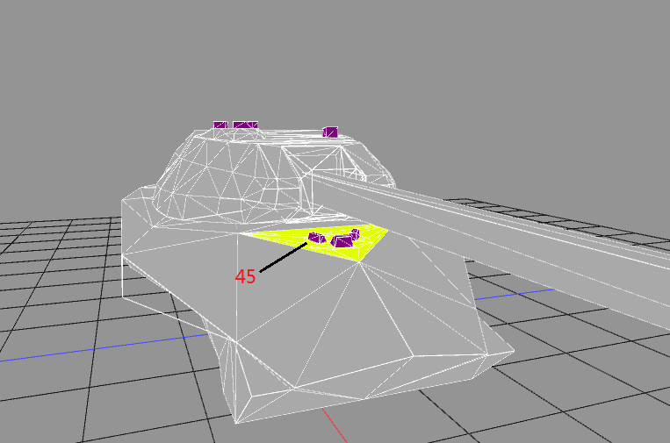Pick small rightmost purple block on yellow plate
The width and height of the screenshot is (670, 443).
(356, 232)
